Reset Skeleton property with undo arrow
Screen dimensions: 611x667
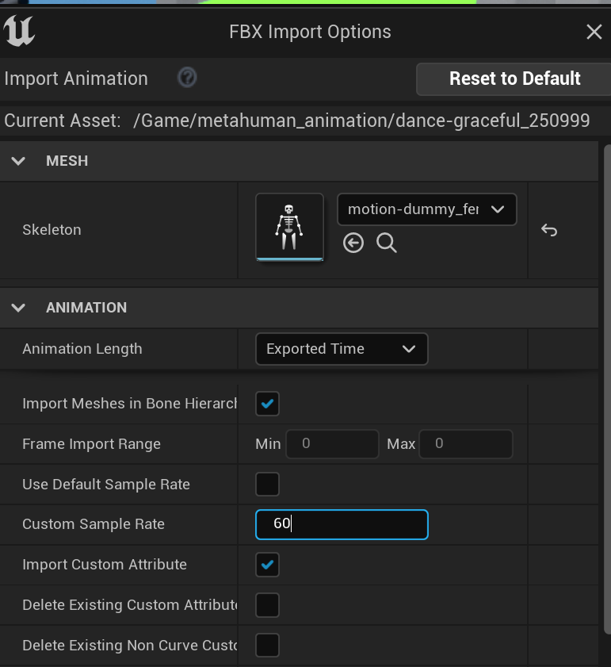pos(549,230)
